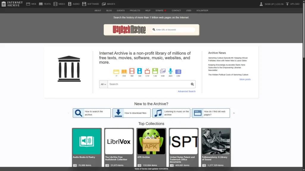Open the Blog menu item
This screenshot has height=171, width=305.
(x=109, y=10)
